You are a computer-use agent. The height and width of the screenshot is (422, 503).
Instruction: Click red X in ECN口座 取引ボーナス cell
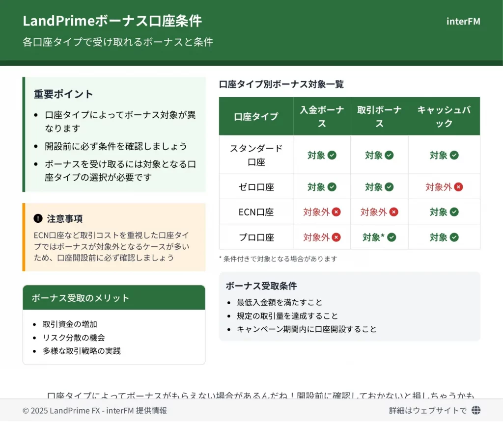pyautogui.click(x=393, y=212)
